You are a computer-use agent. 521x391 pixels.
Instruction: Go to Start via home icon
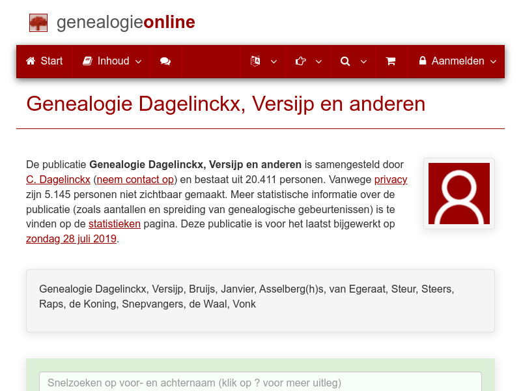point(31,61)
